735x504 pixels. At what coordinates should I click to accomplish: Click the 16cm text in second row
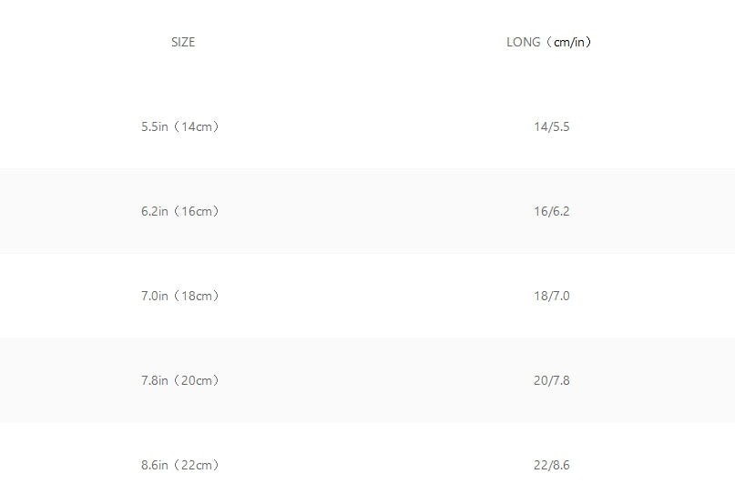click(197, 211)
